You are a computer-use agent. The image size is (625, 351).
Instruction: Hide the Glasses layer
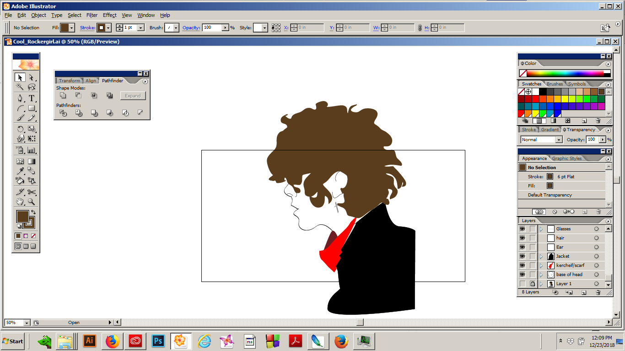coord(522,229)
